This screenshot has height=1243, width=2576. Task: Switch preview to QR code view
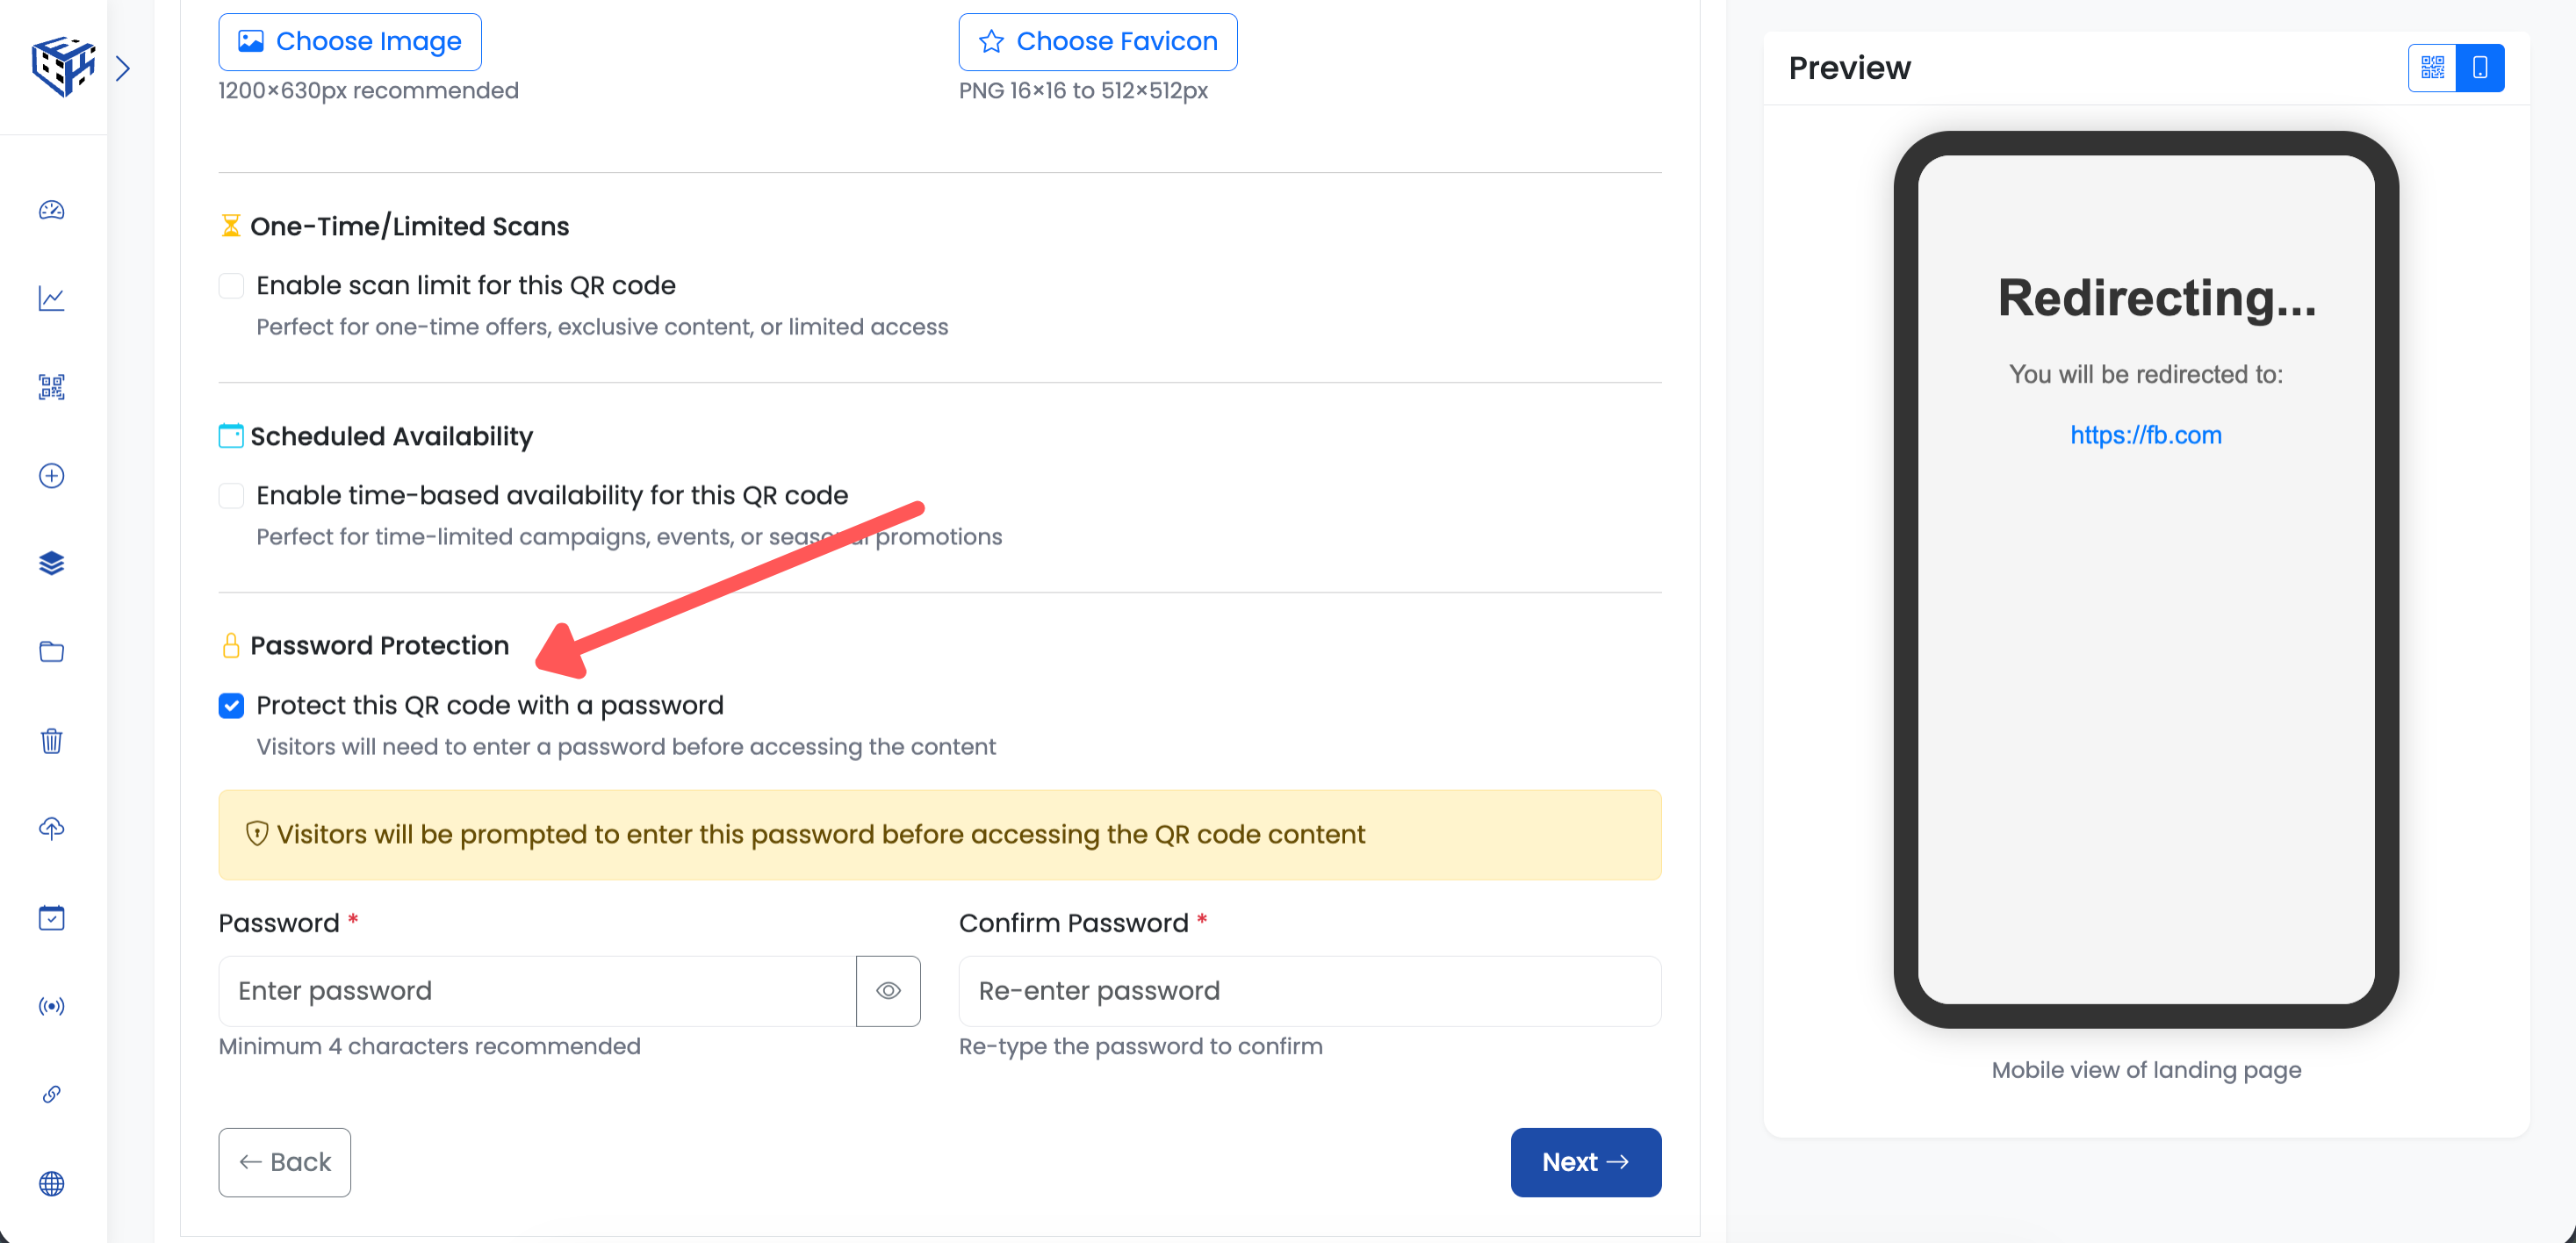coord(2432,67)
